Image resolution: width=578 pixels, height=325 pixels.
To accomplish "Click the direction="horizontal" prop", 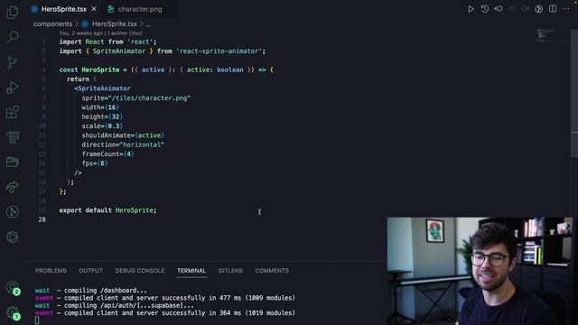I will tap(123, 144).
